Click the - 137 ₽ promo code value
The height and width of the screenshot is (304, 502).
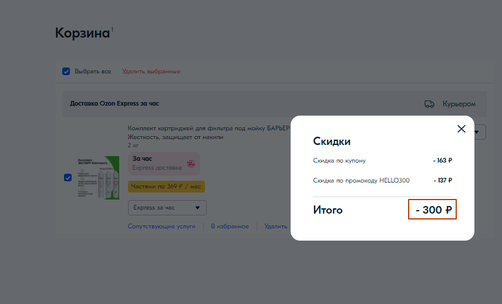coord(443,181)
